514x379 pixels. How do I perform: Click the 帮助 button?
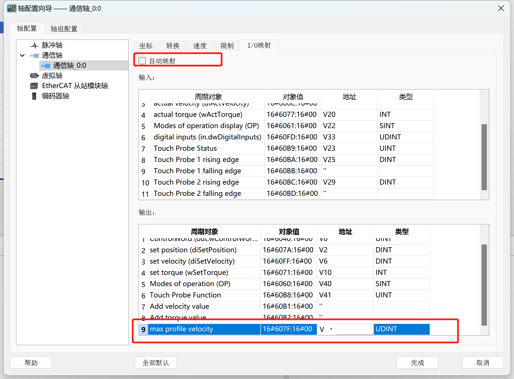(x=31, y=363)
